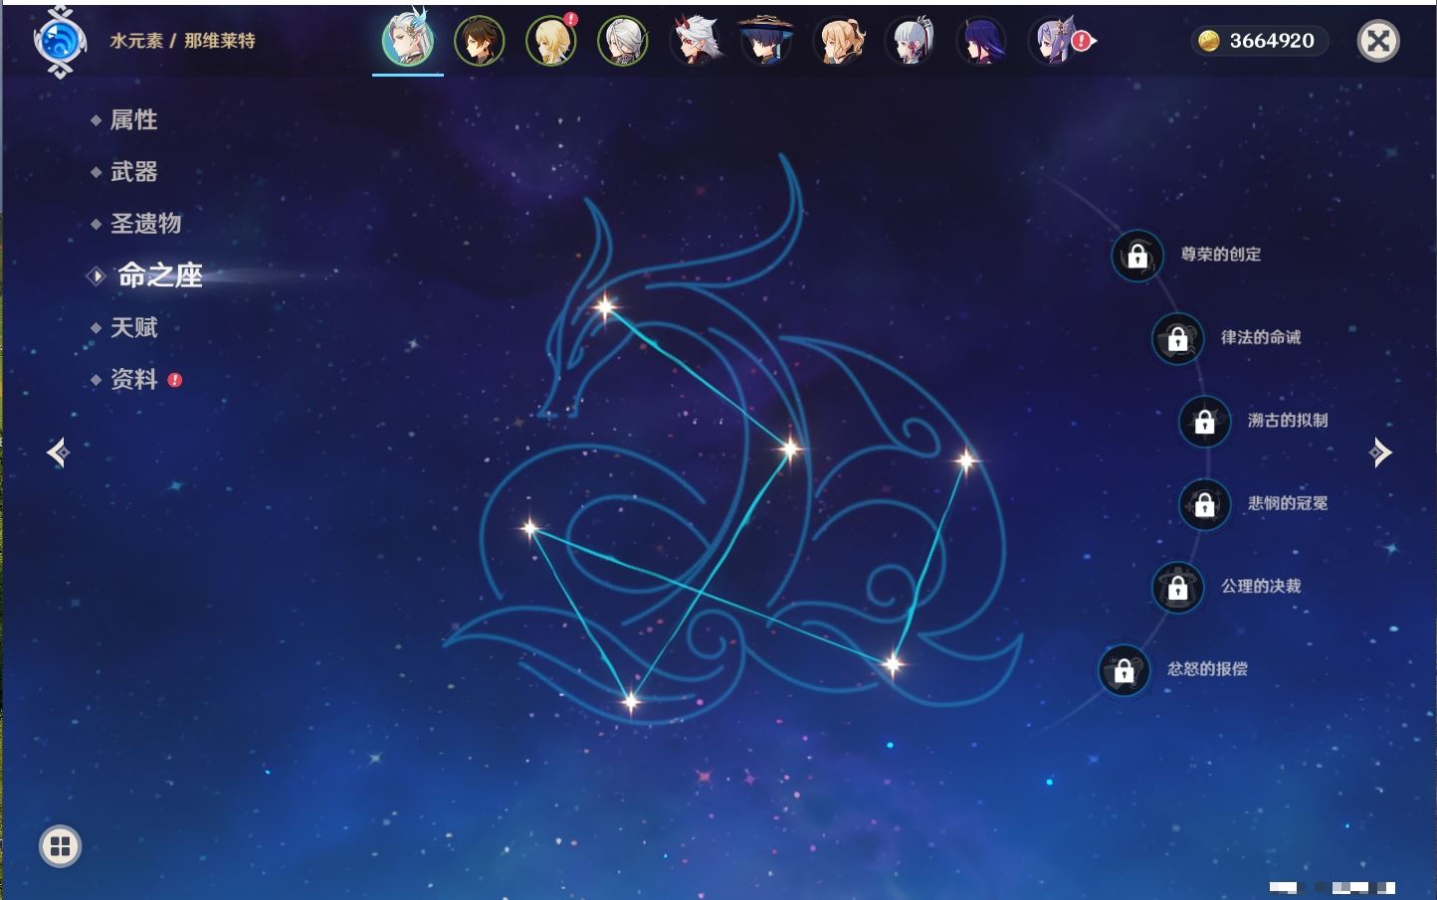This screenshot has width=1437, height=900.
Task: Select the purple-haired character portrait at far right
Action: tap(1054, 42)
